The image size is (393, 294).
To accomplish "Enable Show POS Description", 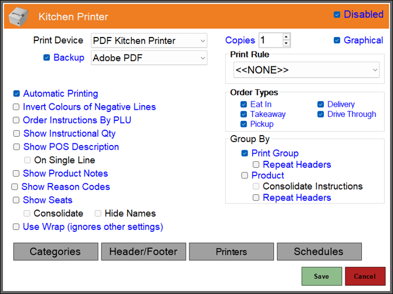I will pos(16,147).
